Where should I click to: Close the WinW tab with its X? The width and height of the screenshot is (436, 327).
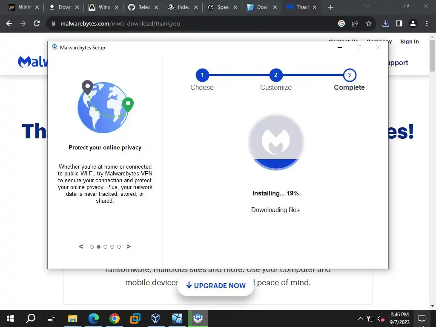(37, 7)
